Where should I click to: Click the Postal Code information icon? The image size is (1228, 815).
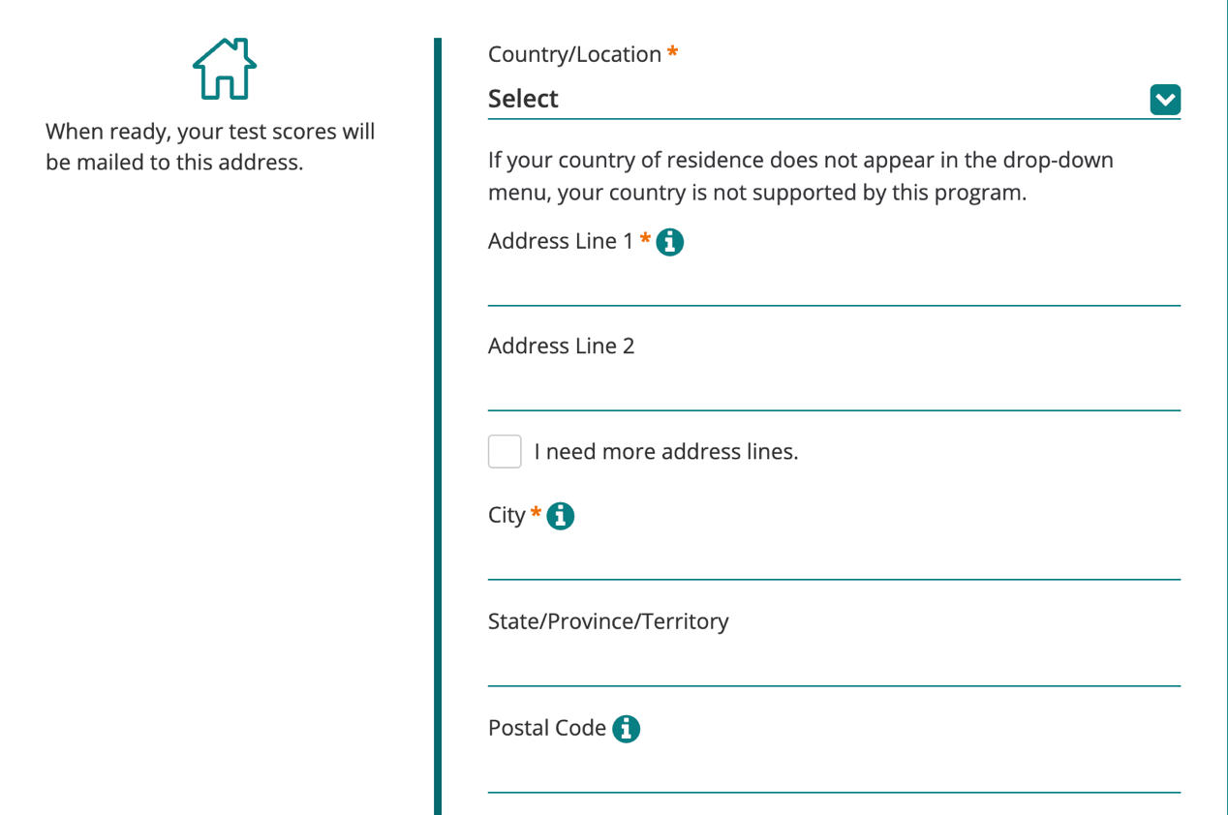pos(627,728)
